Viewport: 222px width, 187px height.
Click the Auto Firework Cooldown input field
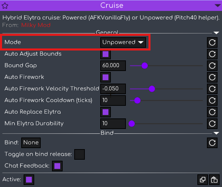[113, 100]
